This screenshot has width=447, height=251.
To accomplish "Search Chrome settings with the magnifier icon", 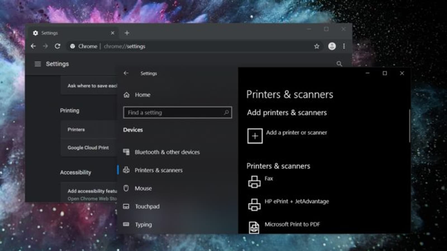I will [339, 64].
